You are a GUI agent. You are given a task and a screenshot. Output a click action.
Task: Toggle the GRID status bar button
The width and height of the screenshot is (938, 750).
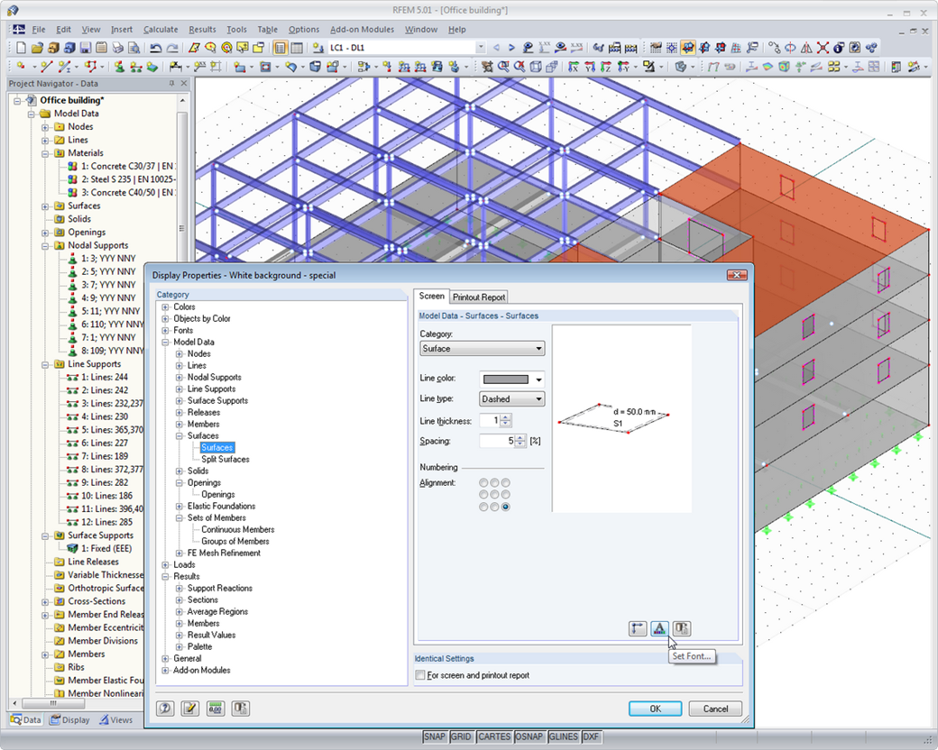pyautogui.click(x=461, y=736)
